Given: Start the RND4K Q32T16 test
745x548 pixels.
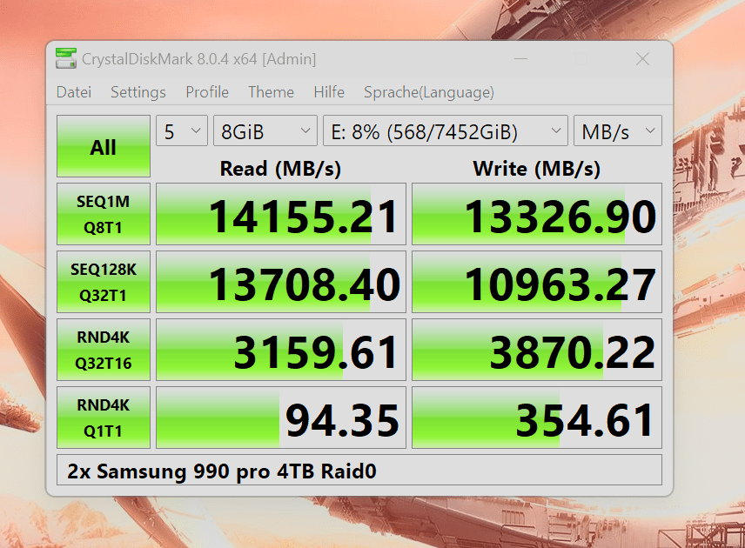Looking at the screenshot, I should pyautogui.click(x=104, y=350).
